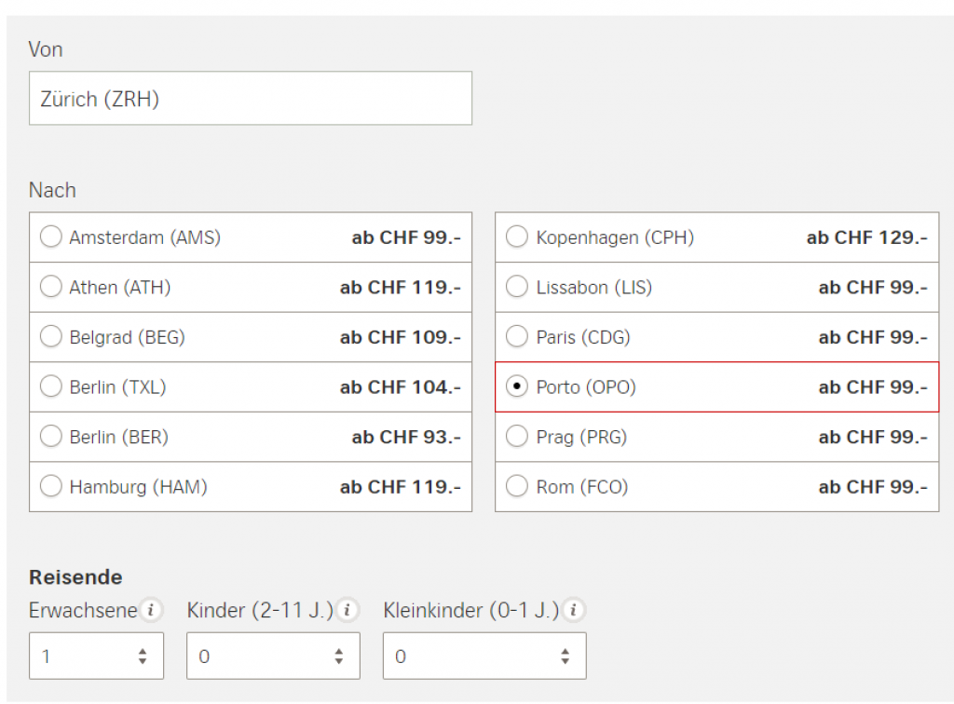Pick Prag (PRG) destination
The height and width of the screenshot is (704, 954).
click(x=517, y=437)
